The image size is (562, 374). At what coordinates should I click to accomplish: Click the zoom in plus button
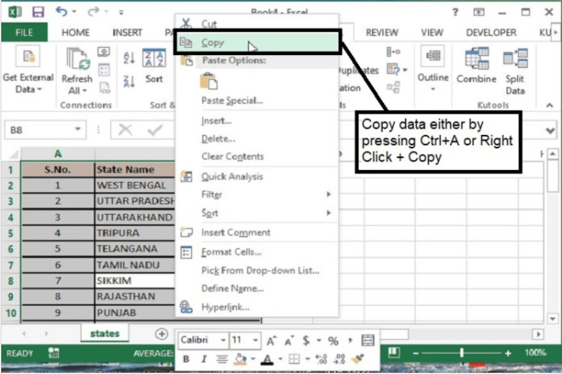tap(508, 354)
